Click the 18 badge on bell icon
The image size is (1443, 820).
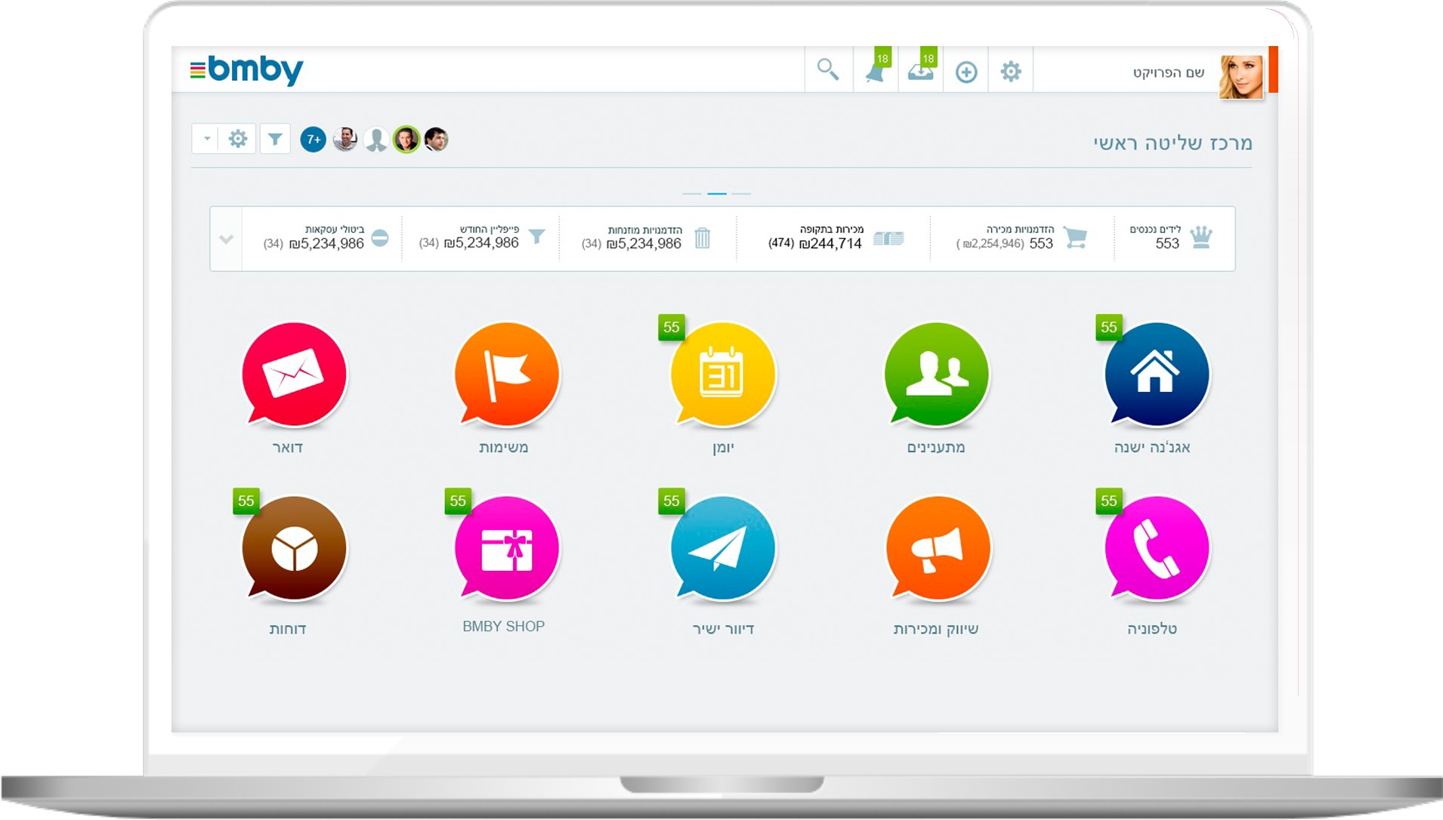point(882,58)
